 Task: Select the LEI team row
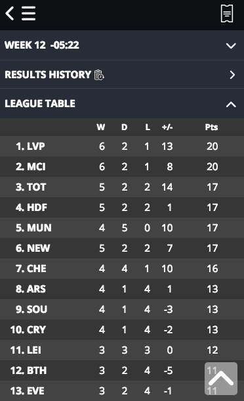coord(122,350)
